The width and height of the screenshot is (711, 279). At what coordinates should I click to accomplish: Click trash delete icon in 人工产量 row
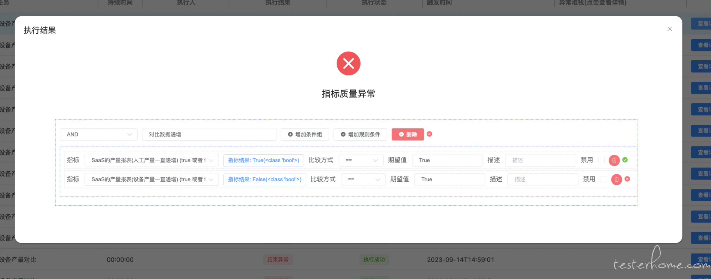point(614,160)
